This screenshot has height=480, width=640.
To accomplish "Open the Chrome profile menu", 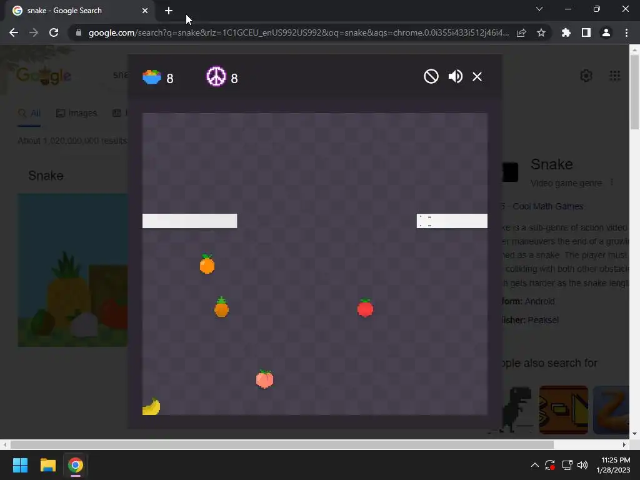I will pyautogui.click(x=606, y=32).
